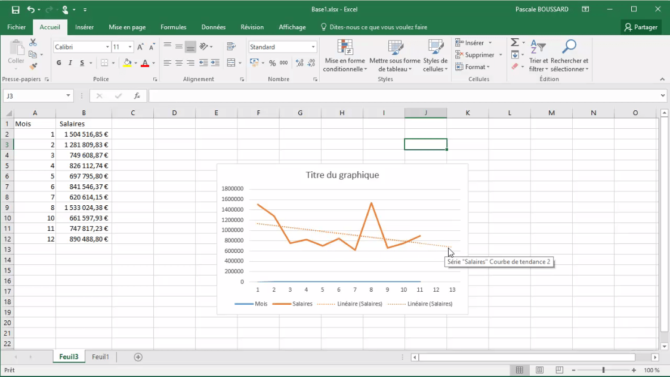Open the Fichier menu
Image resolution: width=670 pixels, height=377 pixels.
[16, 27]
